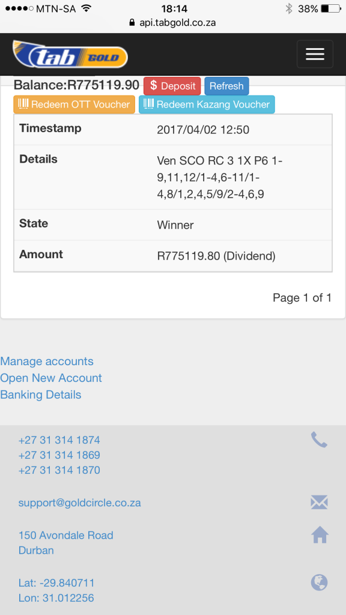This screenshot has width=346, height=615.
Task: Redeem an OTT Voucher
Action: pos(74,105)
